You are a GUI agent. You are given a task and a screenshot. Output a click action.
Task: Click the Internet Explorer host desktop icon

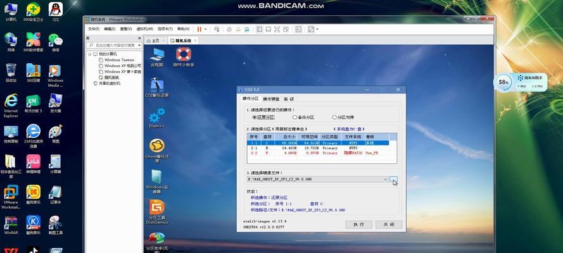[x=11, y=106]
